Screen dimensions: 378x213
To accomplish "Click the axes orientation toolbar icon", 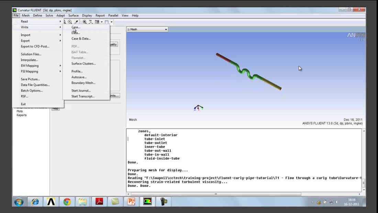I will coord(91,22).
